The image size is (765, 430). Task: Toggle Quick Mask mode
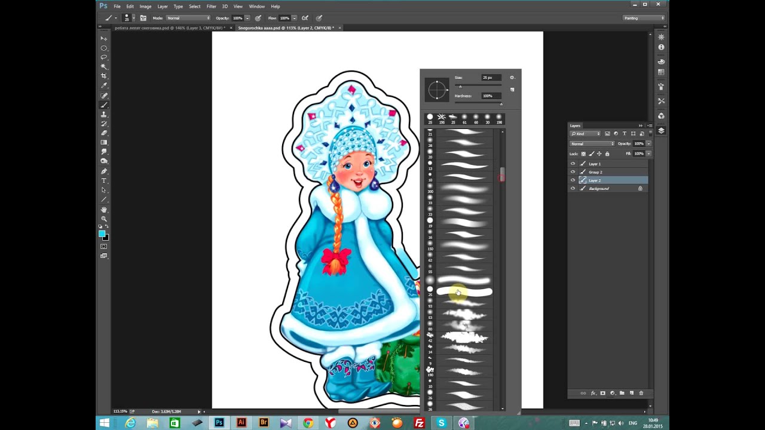[x=104, y=246]
